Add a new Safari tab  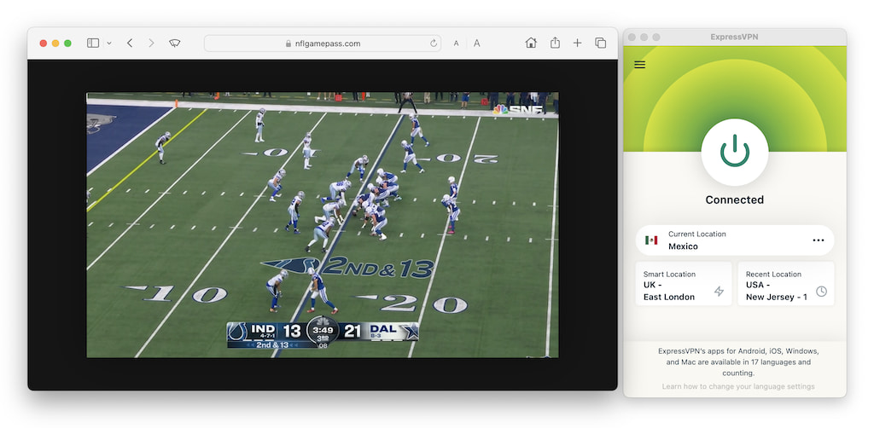pyautogui.click(x=578, y=43)
